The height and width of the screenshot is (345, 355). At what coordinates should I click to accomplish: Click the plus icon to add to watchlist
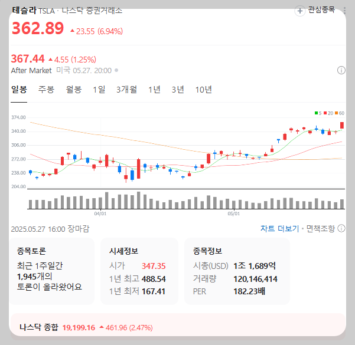point(299,11)
